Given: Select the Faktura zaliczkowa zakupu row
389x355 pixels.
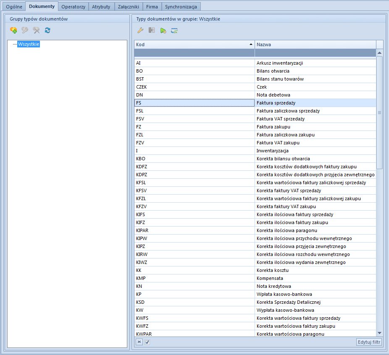Looking at the screenshot, I should 255,135.
